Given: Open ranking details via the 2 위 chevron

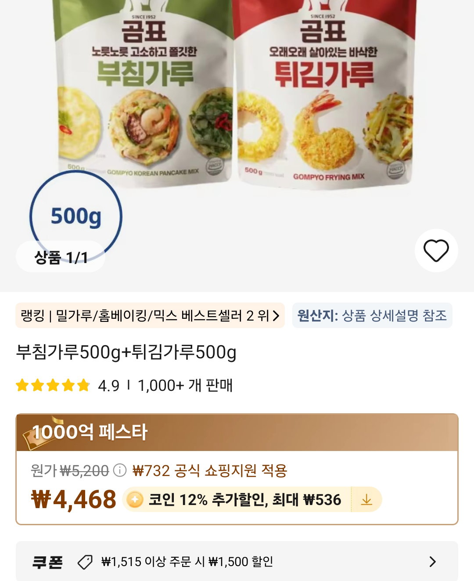Looking at the screenshot, I should (276, 316).
